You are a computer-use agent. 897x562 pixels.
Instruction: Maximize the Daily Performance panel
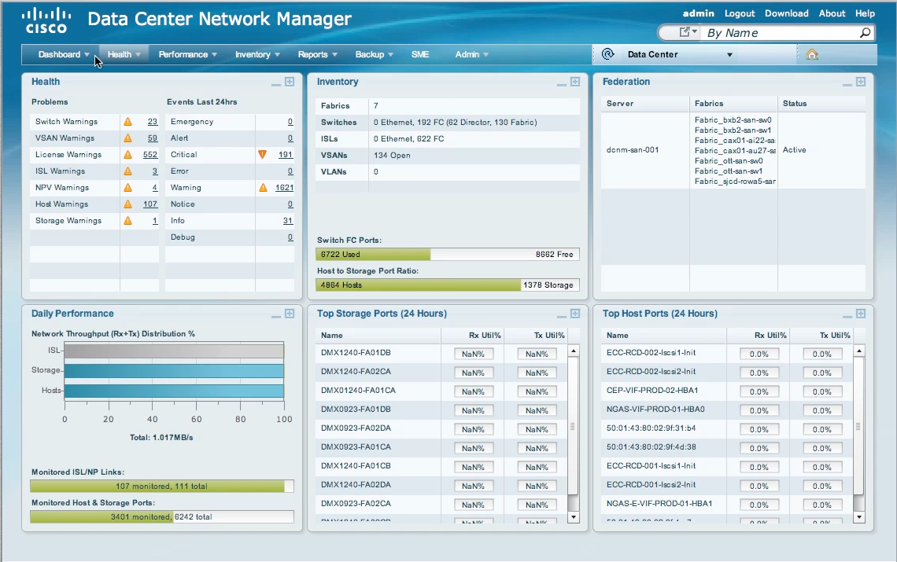click(x=290, y=314)
